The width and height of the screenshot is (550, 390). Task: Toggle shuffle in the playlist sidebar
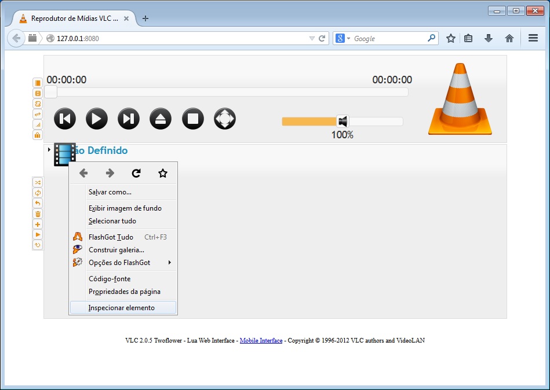coord(38,182)
